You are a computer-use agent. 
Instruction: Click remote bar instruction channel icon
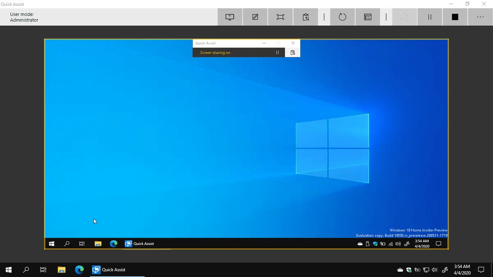click(x=293, y=53)
